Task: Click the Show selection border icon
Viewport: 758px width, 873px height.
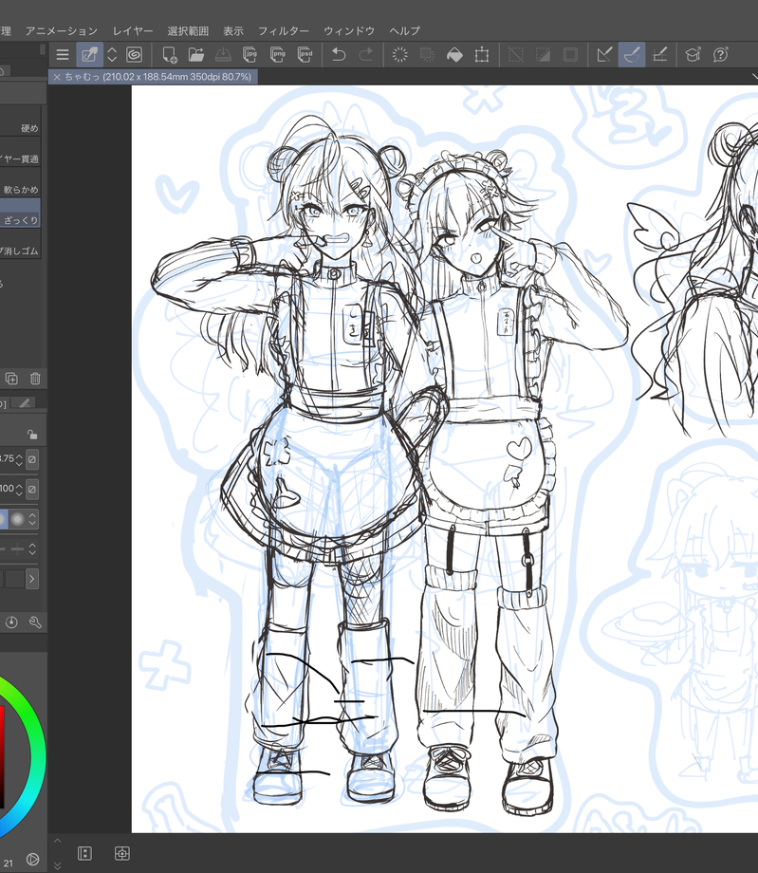Action: pyautogui.click(x=570, y=55)
